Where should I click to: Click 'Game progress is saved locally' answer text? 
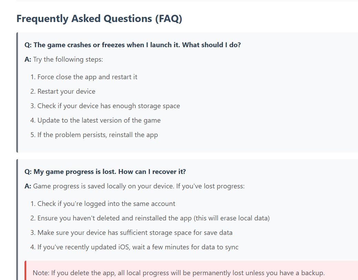click(x=139, y=186)
